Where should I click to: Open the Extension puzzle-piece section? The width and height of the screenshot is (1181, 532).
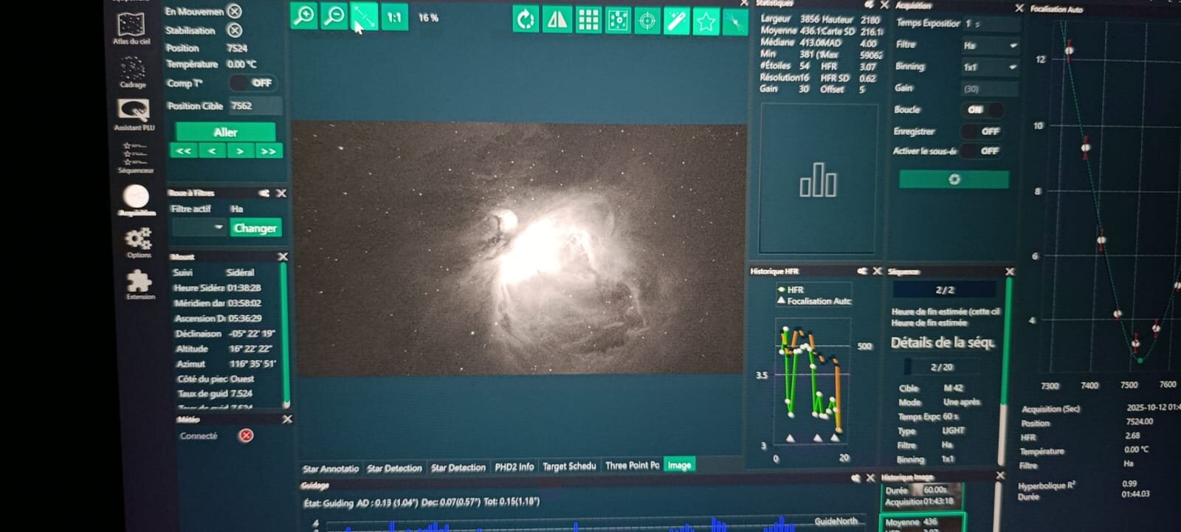[x=140, y=285]
